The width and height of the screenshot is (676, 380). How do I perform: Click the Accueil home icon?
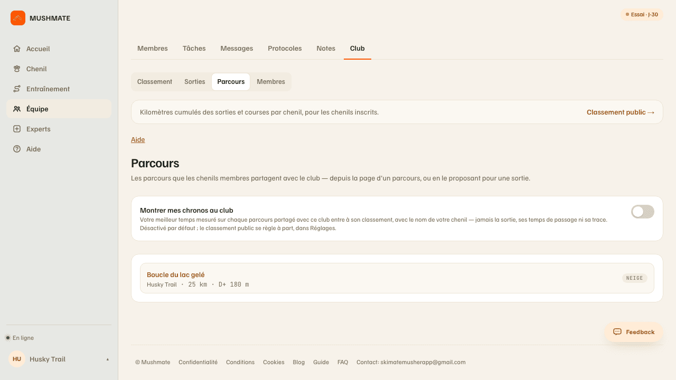pos(17,49)
